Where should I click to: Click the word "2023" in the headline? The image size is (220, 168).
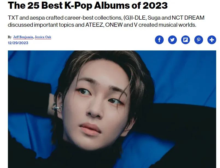pyautogui.click(x=155, y=5)
